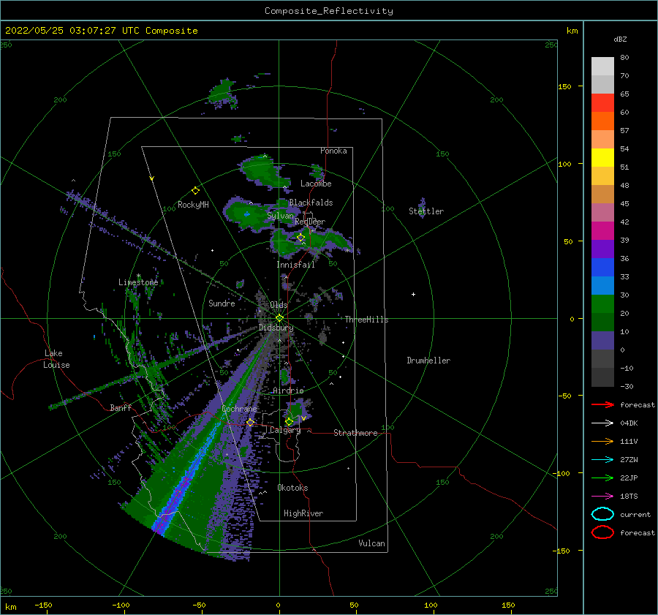Click the Banff label

[x=121, y=407]
